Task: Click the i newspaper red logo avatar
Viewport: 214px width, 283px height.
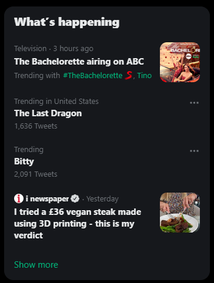Action: point(19,198)
